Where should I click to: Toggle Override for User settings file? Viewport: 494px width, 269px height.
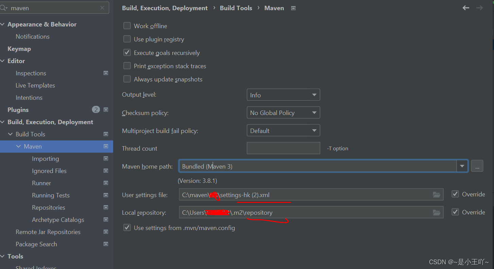pyautogui.click(x=455, y=194)
